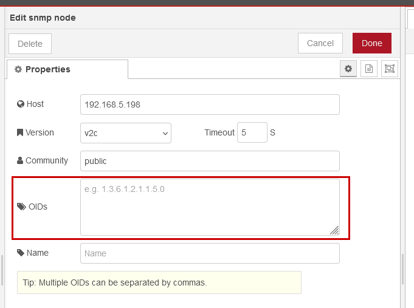414x308 pixels.
Task: Delete the snmp node
Action: (x=30, y=44)
